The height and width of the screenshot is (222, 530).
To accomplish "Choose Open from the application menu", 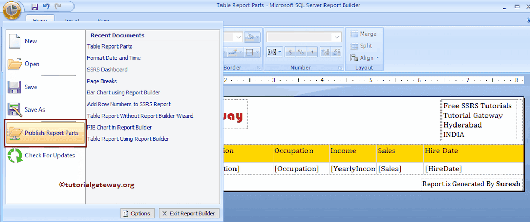I will click(46, 64).
